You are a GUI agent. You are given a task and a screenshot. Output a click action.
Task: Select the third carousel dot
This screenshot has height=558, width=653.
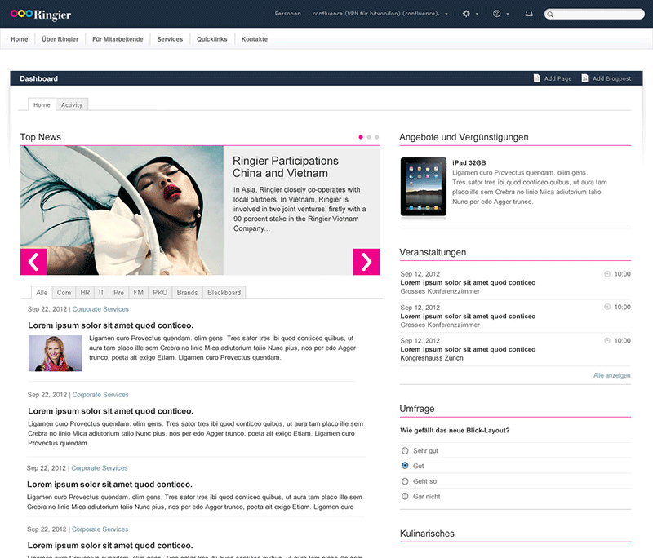point(377,137)
